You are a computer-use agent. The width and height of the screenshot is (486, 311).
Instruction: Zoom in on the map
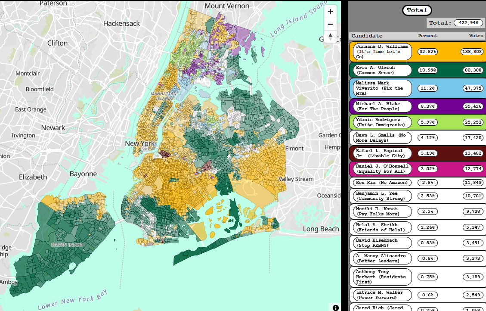[x=331, y=12]
